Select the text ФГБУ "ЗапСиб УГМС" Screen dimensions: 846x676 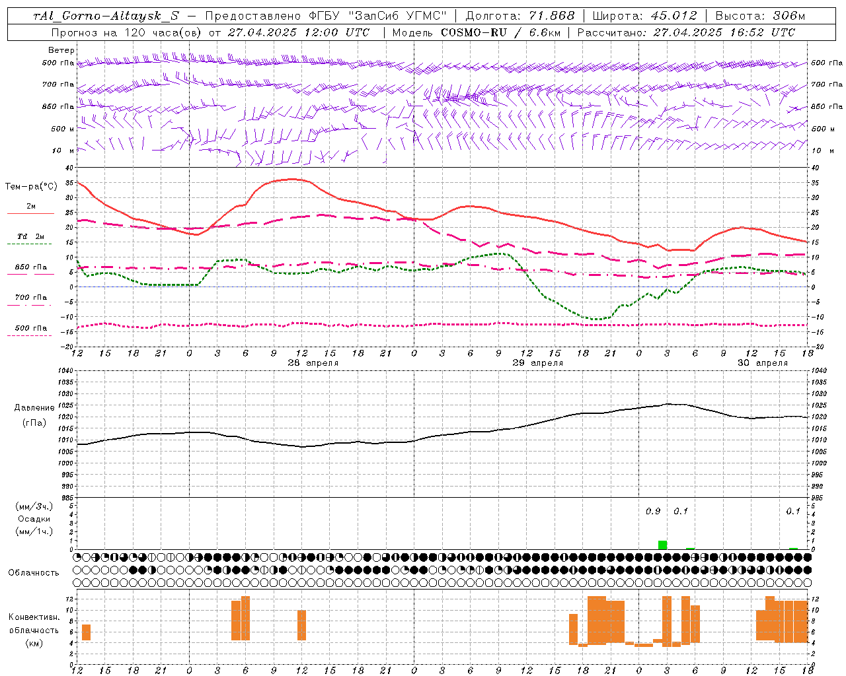click(x=377, y=17)
